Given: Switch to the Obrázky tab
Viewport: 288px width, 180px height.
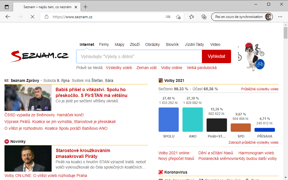Looking at the screenshot, I should (x=153, y=44).
